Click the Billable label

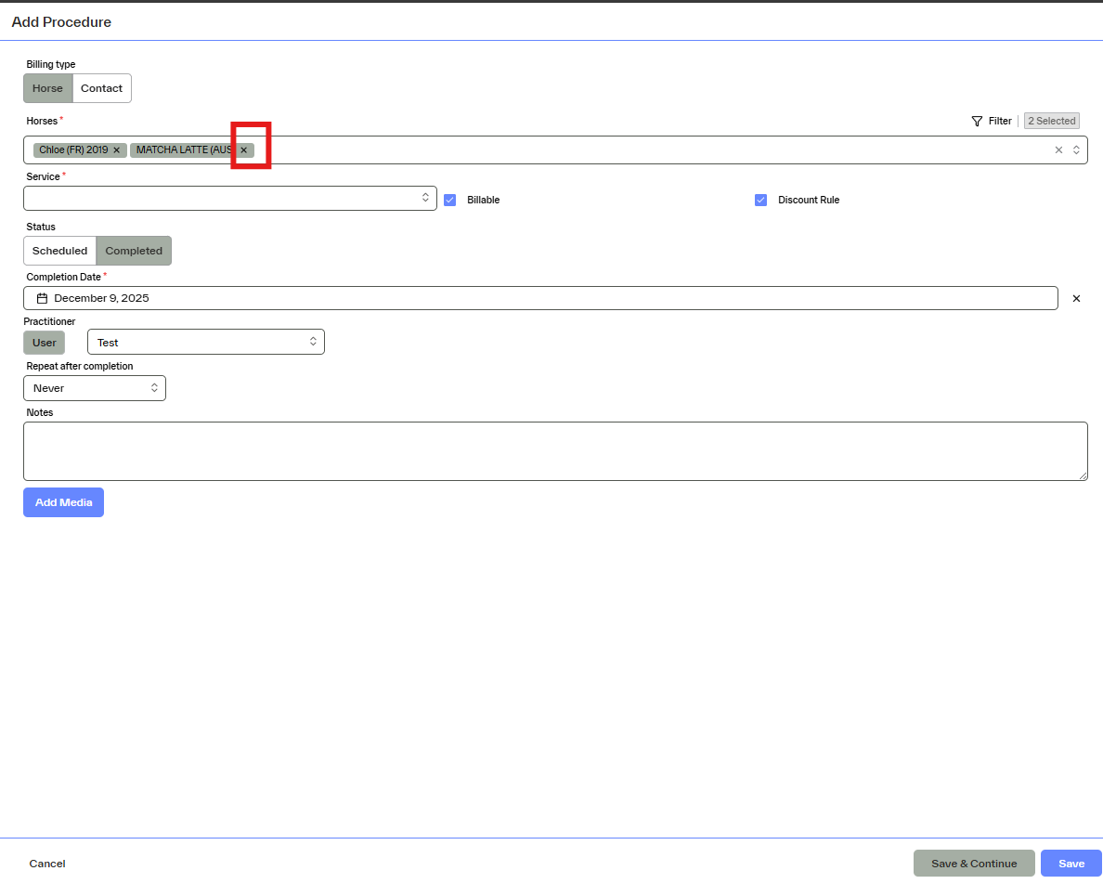pyautogui.click(x=484, y=200)
